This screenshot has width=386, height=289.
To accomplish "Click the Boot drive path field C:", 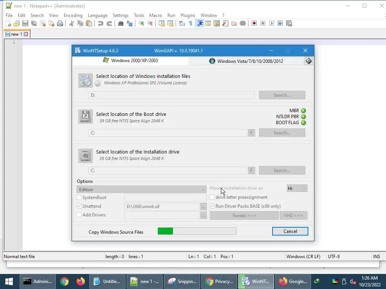I will coord(168,133).
